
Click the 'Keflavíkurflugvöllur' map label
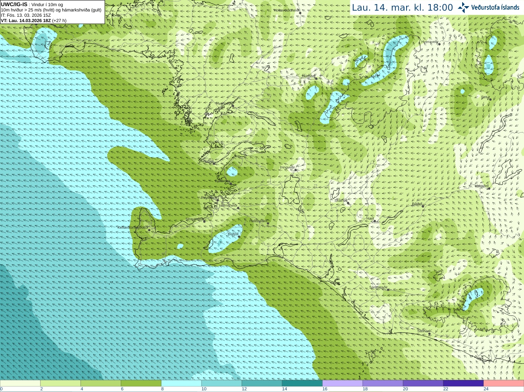pyautogui.click(x=133, y=228)
